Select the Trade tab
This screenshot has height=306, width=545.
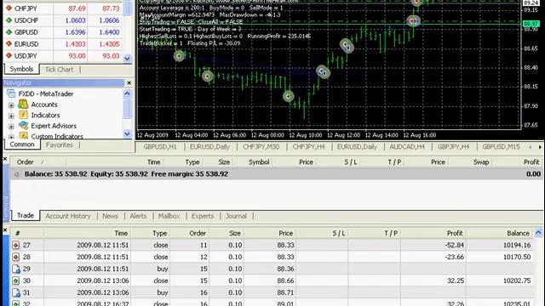(x=26, y=215)
